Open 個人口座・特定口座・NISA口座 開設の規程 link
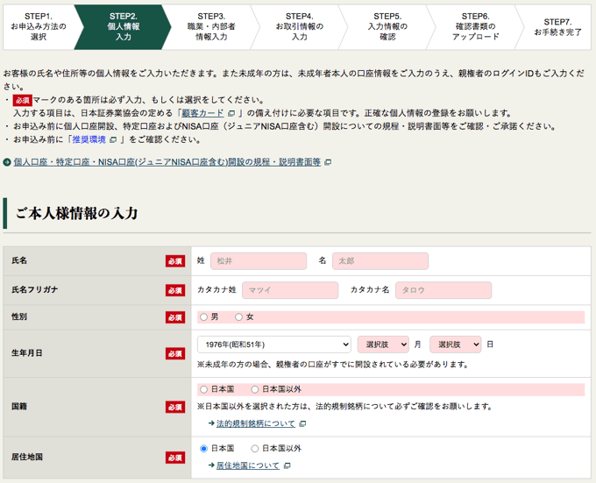Image resolution: width=596 pixels, height=483 pixels. 167,162
